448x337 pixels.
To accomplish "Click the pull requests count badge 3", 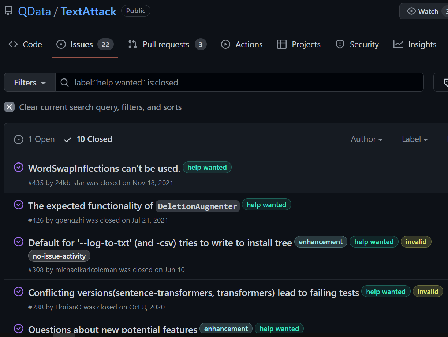I will [x=201, y=44].
